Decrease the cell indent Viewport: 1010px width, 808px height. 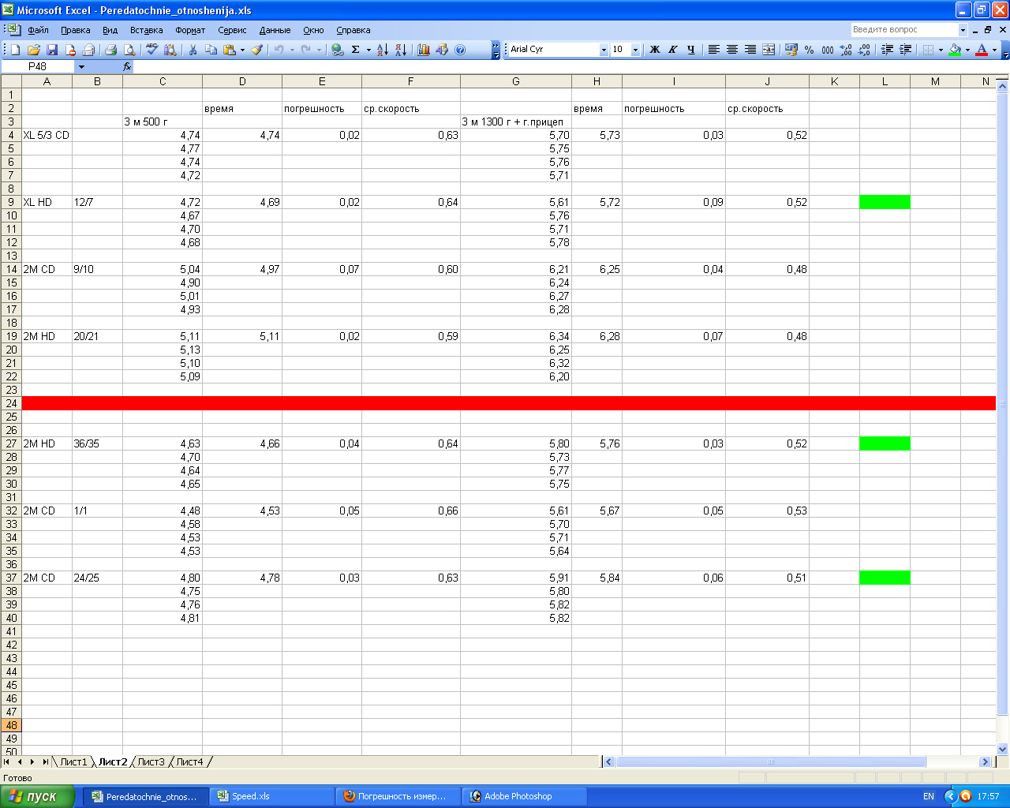click(x=887, y=50)
